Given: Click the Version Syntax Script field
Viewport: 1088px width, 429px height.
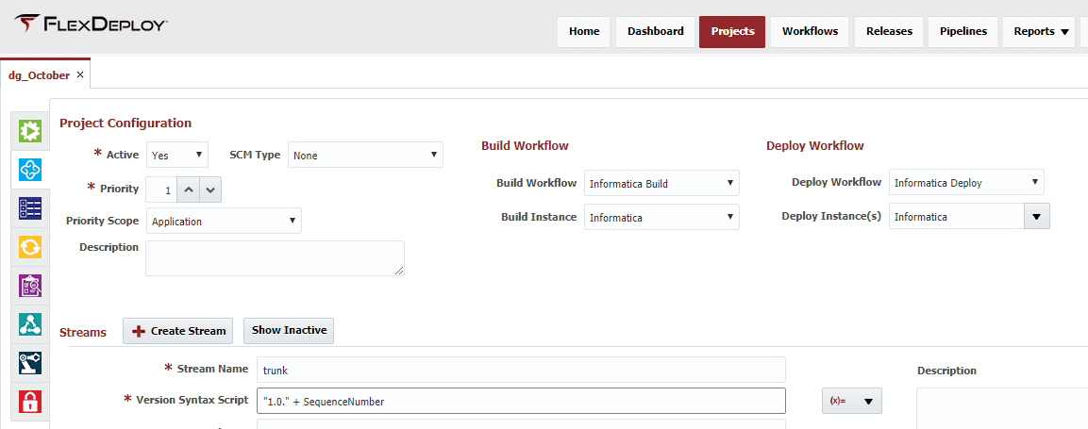Looking at the screenshot, I should pos(521,401).
